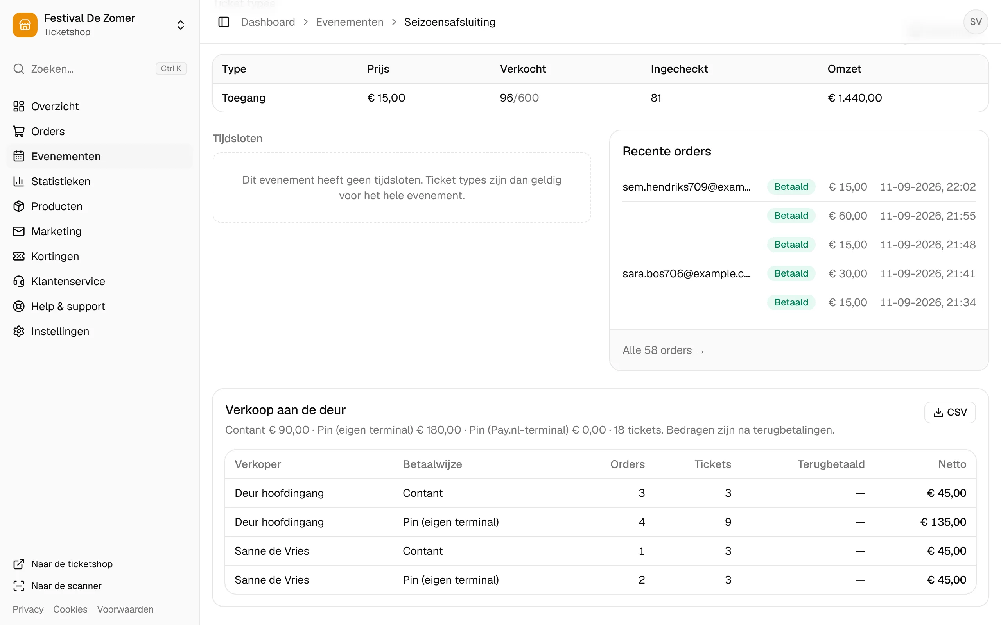1001x625 pixels.
Task: Click the Producten box icon
Action: [19, 206]
